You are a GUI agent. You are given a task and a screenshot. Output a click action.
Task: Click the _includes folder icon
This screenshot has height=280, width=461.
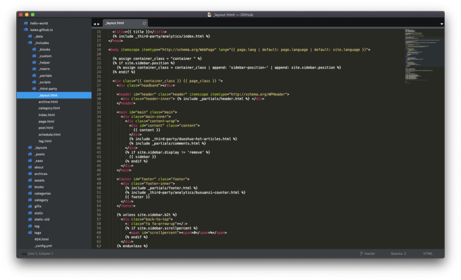click(x=30, y=43)
